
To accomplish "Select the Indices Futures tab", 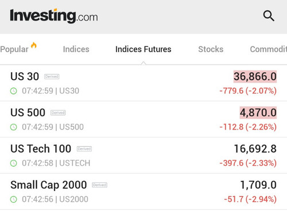I will point(143,49).
